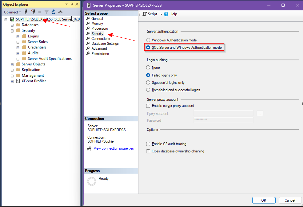
Task: Click the OK button
Action: tap(264, 200)
